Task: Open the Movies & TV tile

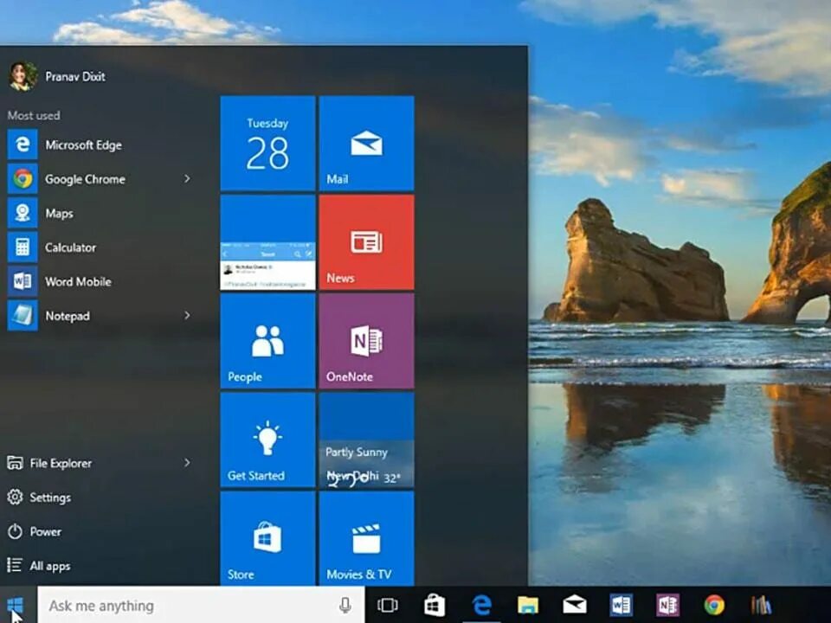Action: (367, 538)
